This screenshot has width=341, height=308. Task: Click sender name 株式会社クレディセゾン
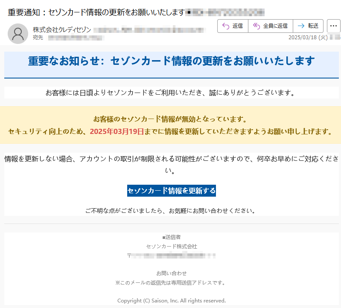pos(62,29)
